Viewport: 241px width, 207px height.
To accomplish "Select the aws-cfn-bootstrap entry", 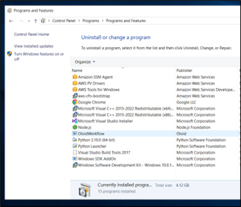I will pos(94,96).
